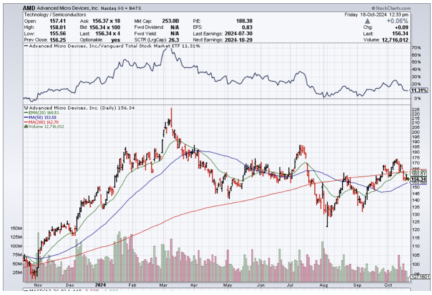Select the Ask quote 156.37 x 18
This screenshot has width=432, height=295.
[106, 21]
